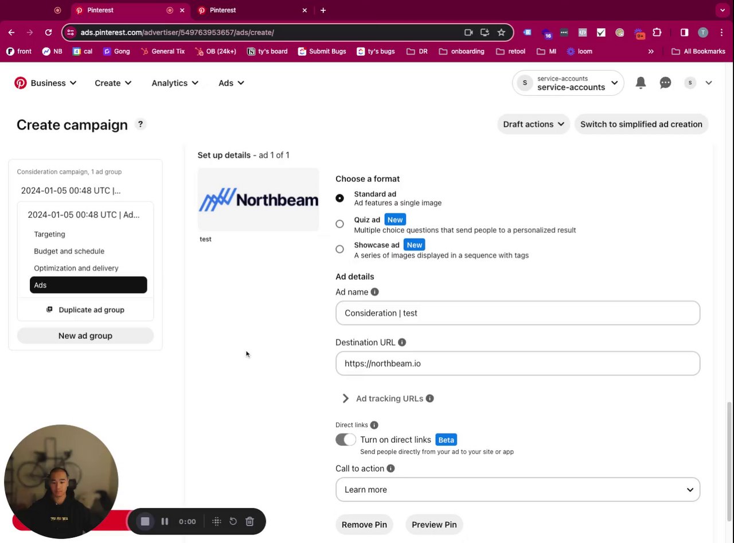Open the Call to action dropdown

point(518,490)
